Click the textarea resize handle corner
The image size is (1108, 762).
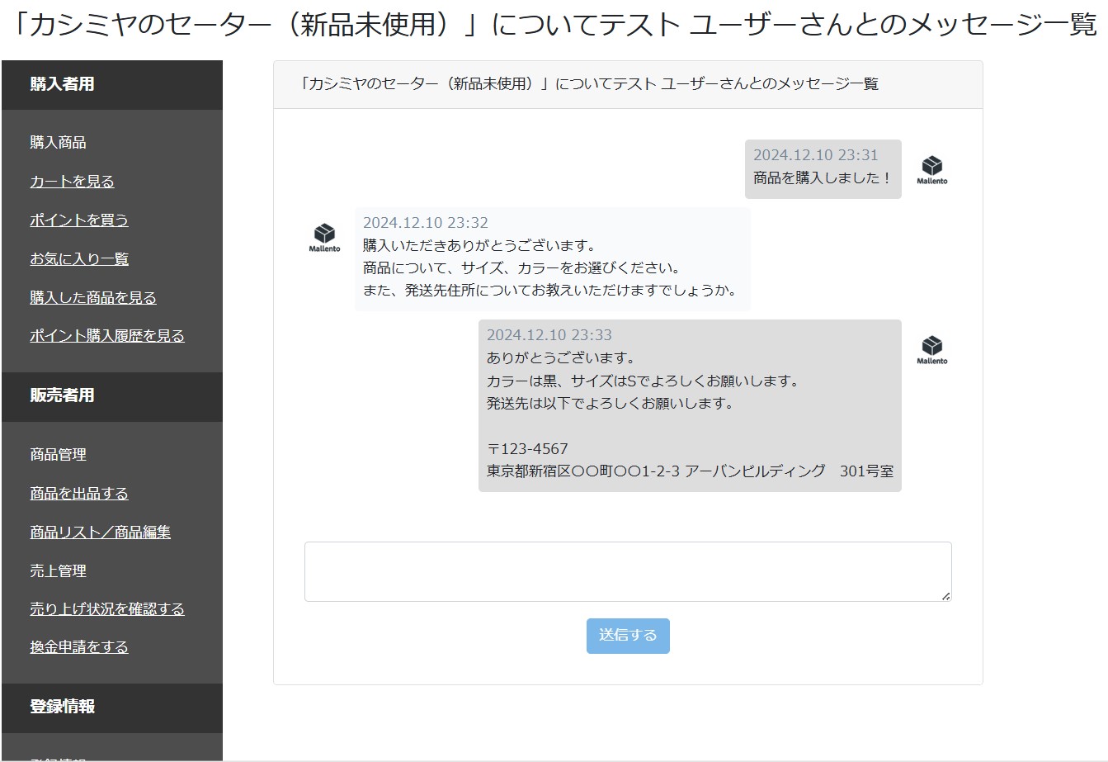coord(945,595)
